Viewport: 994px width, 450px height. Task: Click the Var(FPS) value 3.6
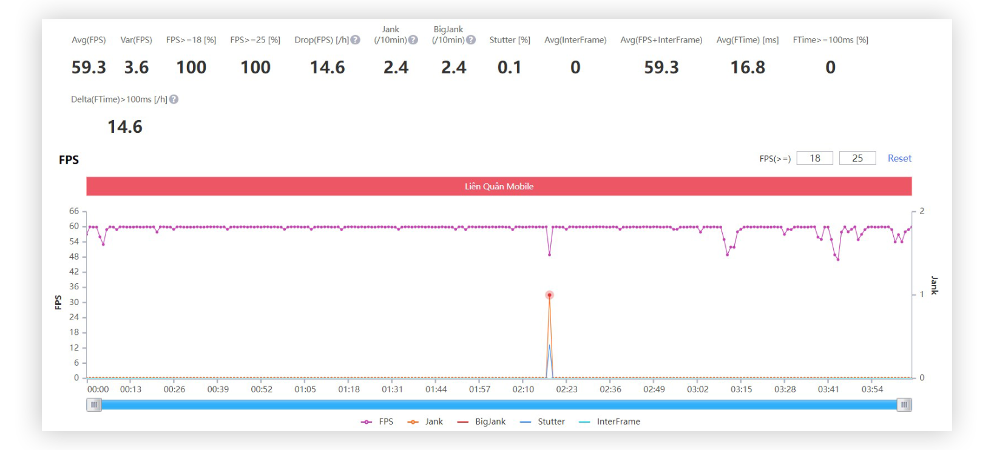[x=137, y=67]
